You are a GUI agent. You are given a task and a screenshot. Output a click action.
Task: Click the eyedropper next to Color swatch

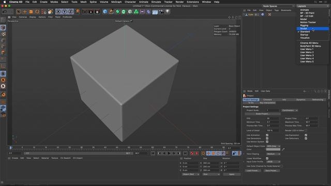283,149
